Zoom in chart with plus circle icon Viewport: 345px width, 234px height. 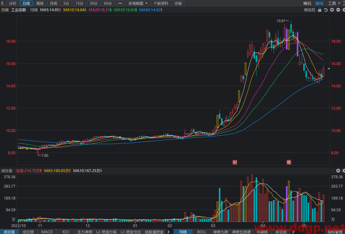(x=332, y=10)
